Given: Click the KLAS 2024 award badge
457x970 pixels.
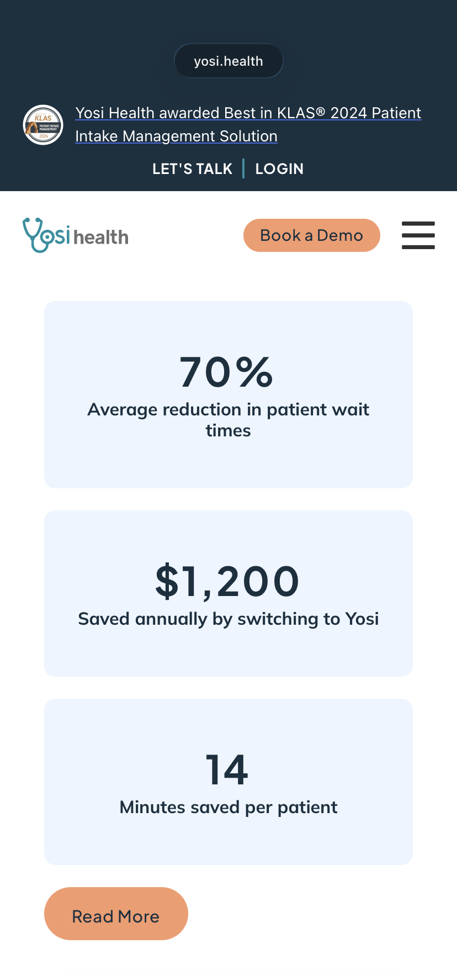Looking at the screenshot, I should tap(43, 125).
